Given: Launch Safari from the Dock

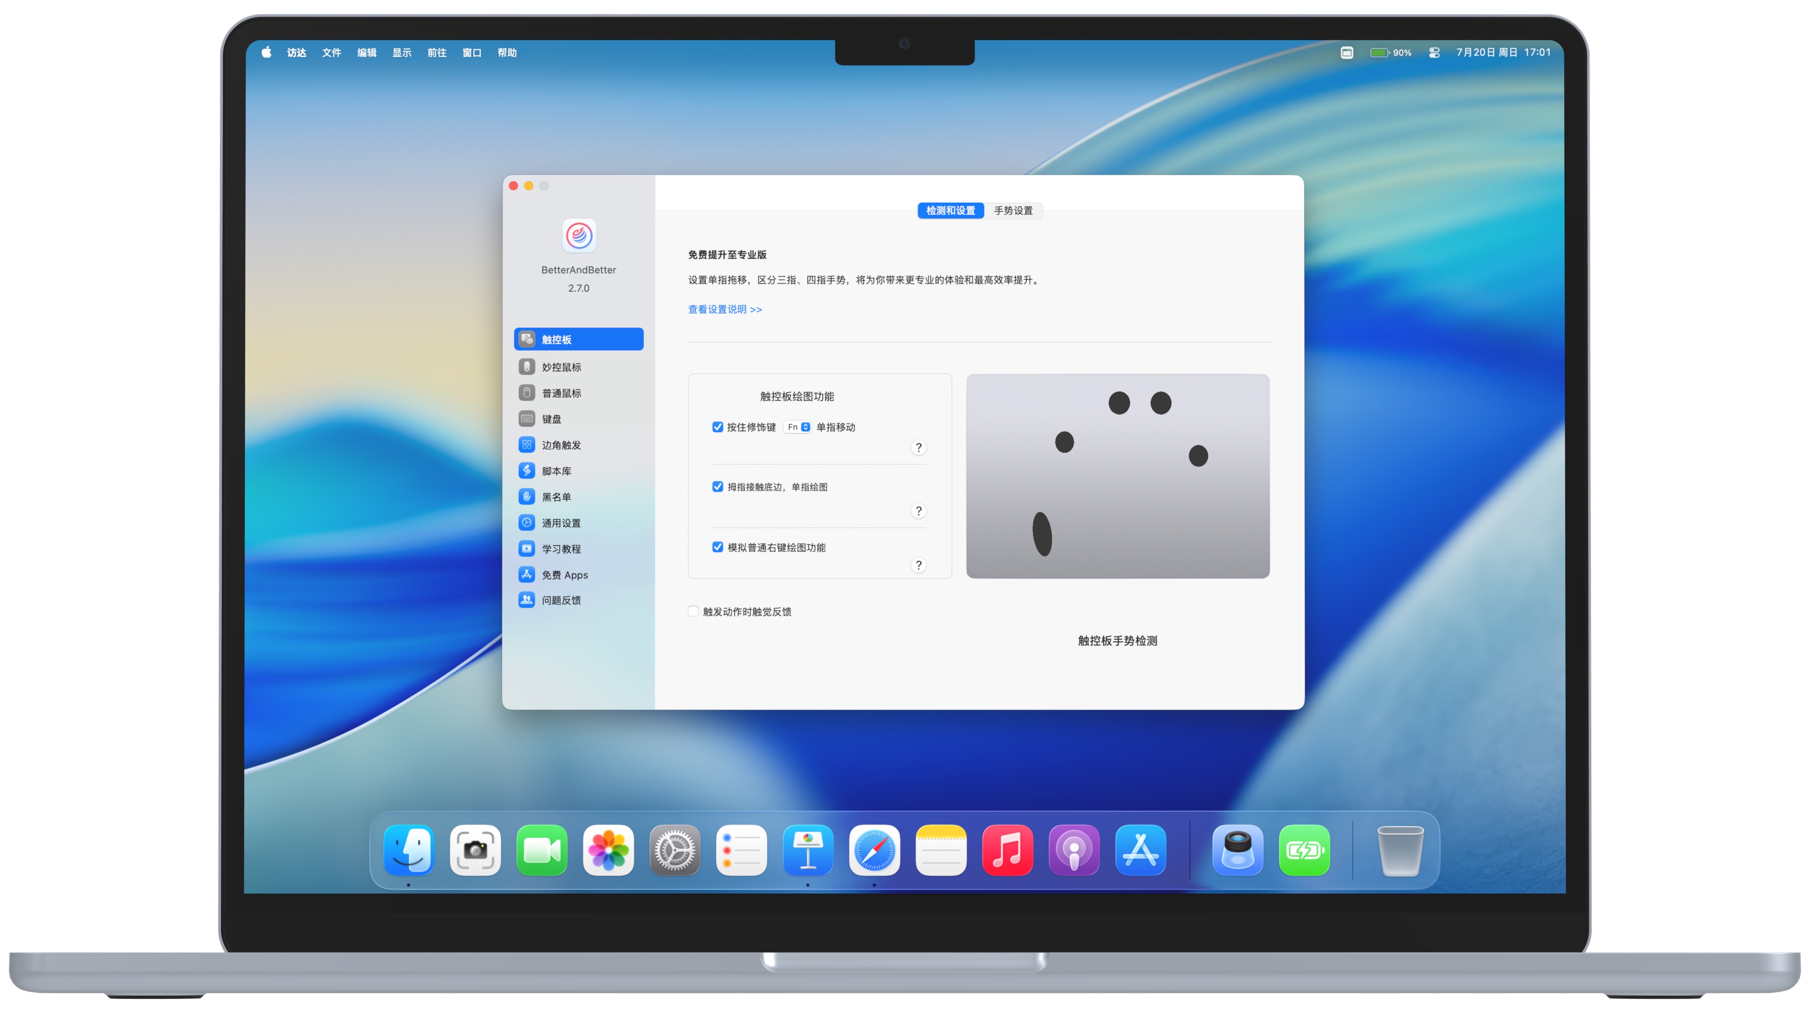Looking at the screenshot, I should point(874,851).
